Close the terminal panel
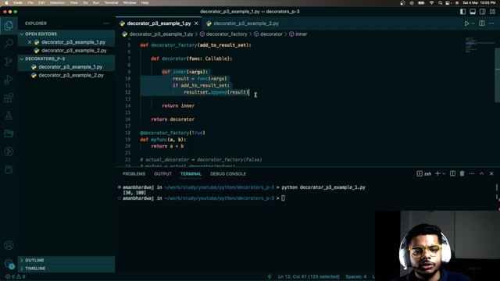The height and width of the screenshot is (281, 500). coord(491,173)
